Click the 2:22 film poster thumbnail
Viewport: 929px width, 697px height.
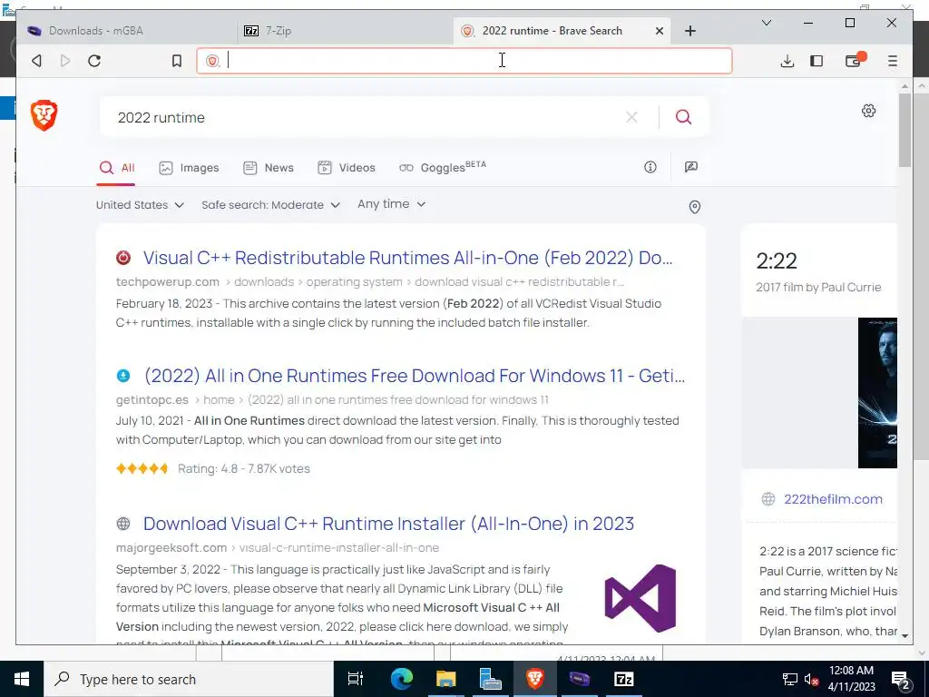point(877,393)
